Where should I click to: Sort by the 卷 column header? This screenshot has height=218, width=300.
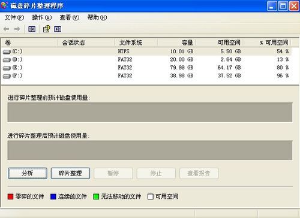point(29,43)
